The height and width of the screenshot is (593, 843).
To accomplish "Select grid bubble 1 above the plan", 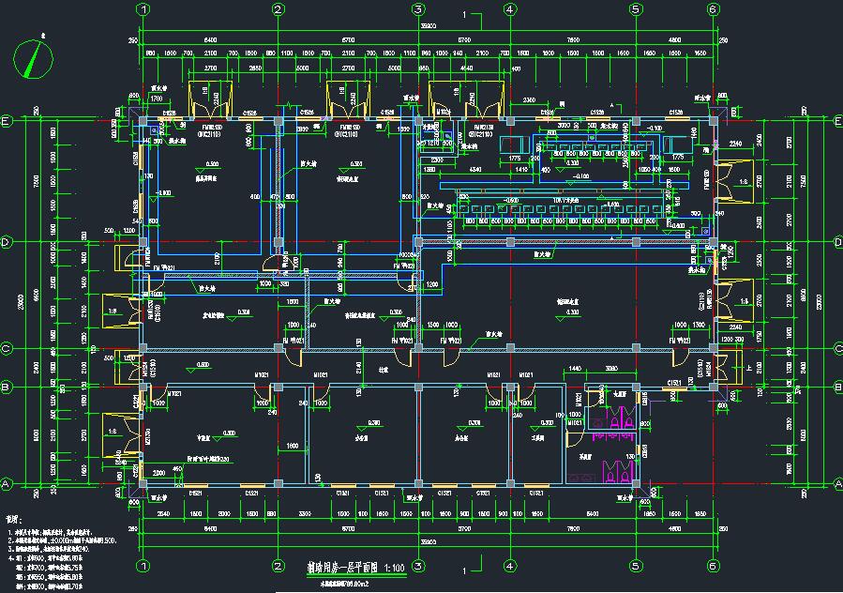I will tap(143, 9).
